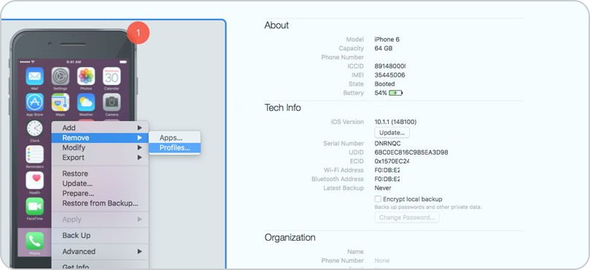Select the Bluetooth Address value
Viewport: 590px width, 270px height.
click(x=387, y=180)
